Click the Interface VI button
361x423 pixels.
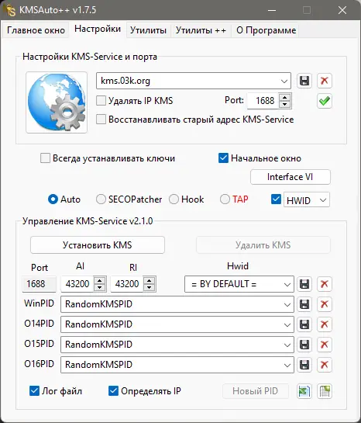[x=291, y=177]
